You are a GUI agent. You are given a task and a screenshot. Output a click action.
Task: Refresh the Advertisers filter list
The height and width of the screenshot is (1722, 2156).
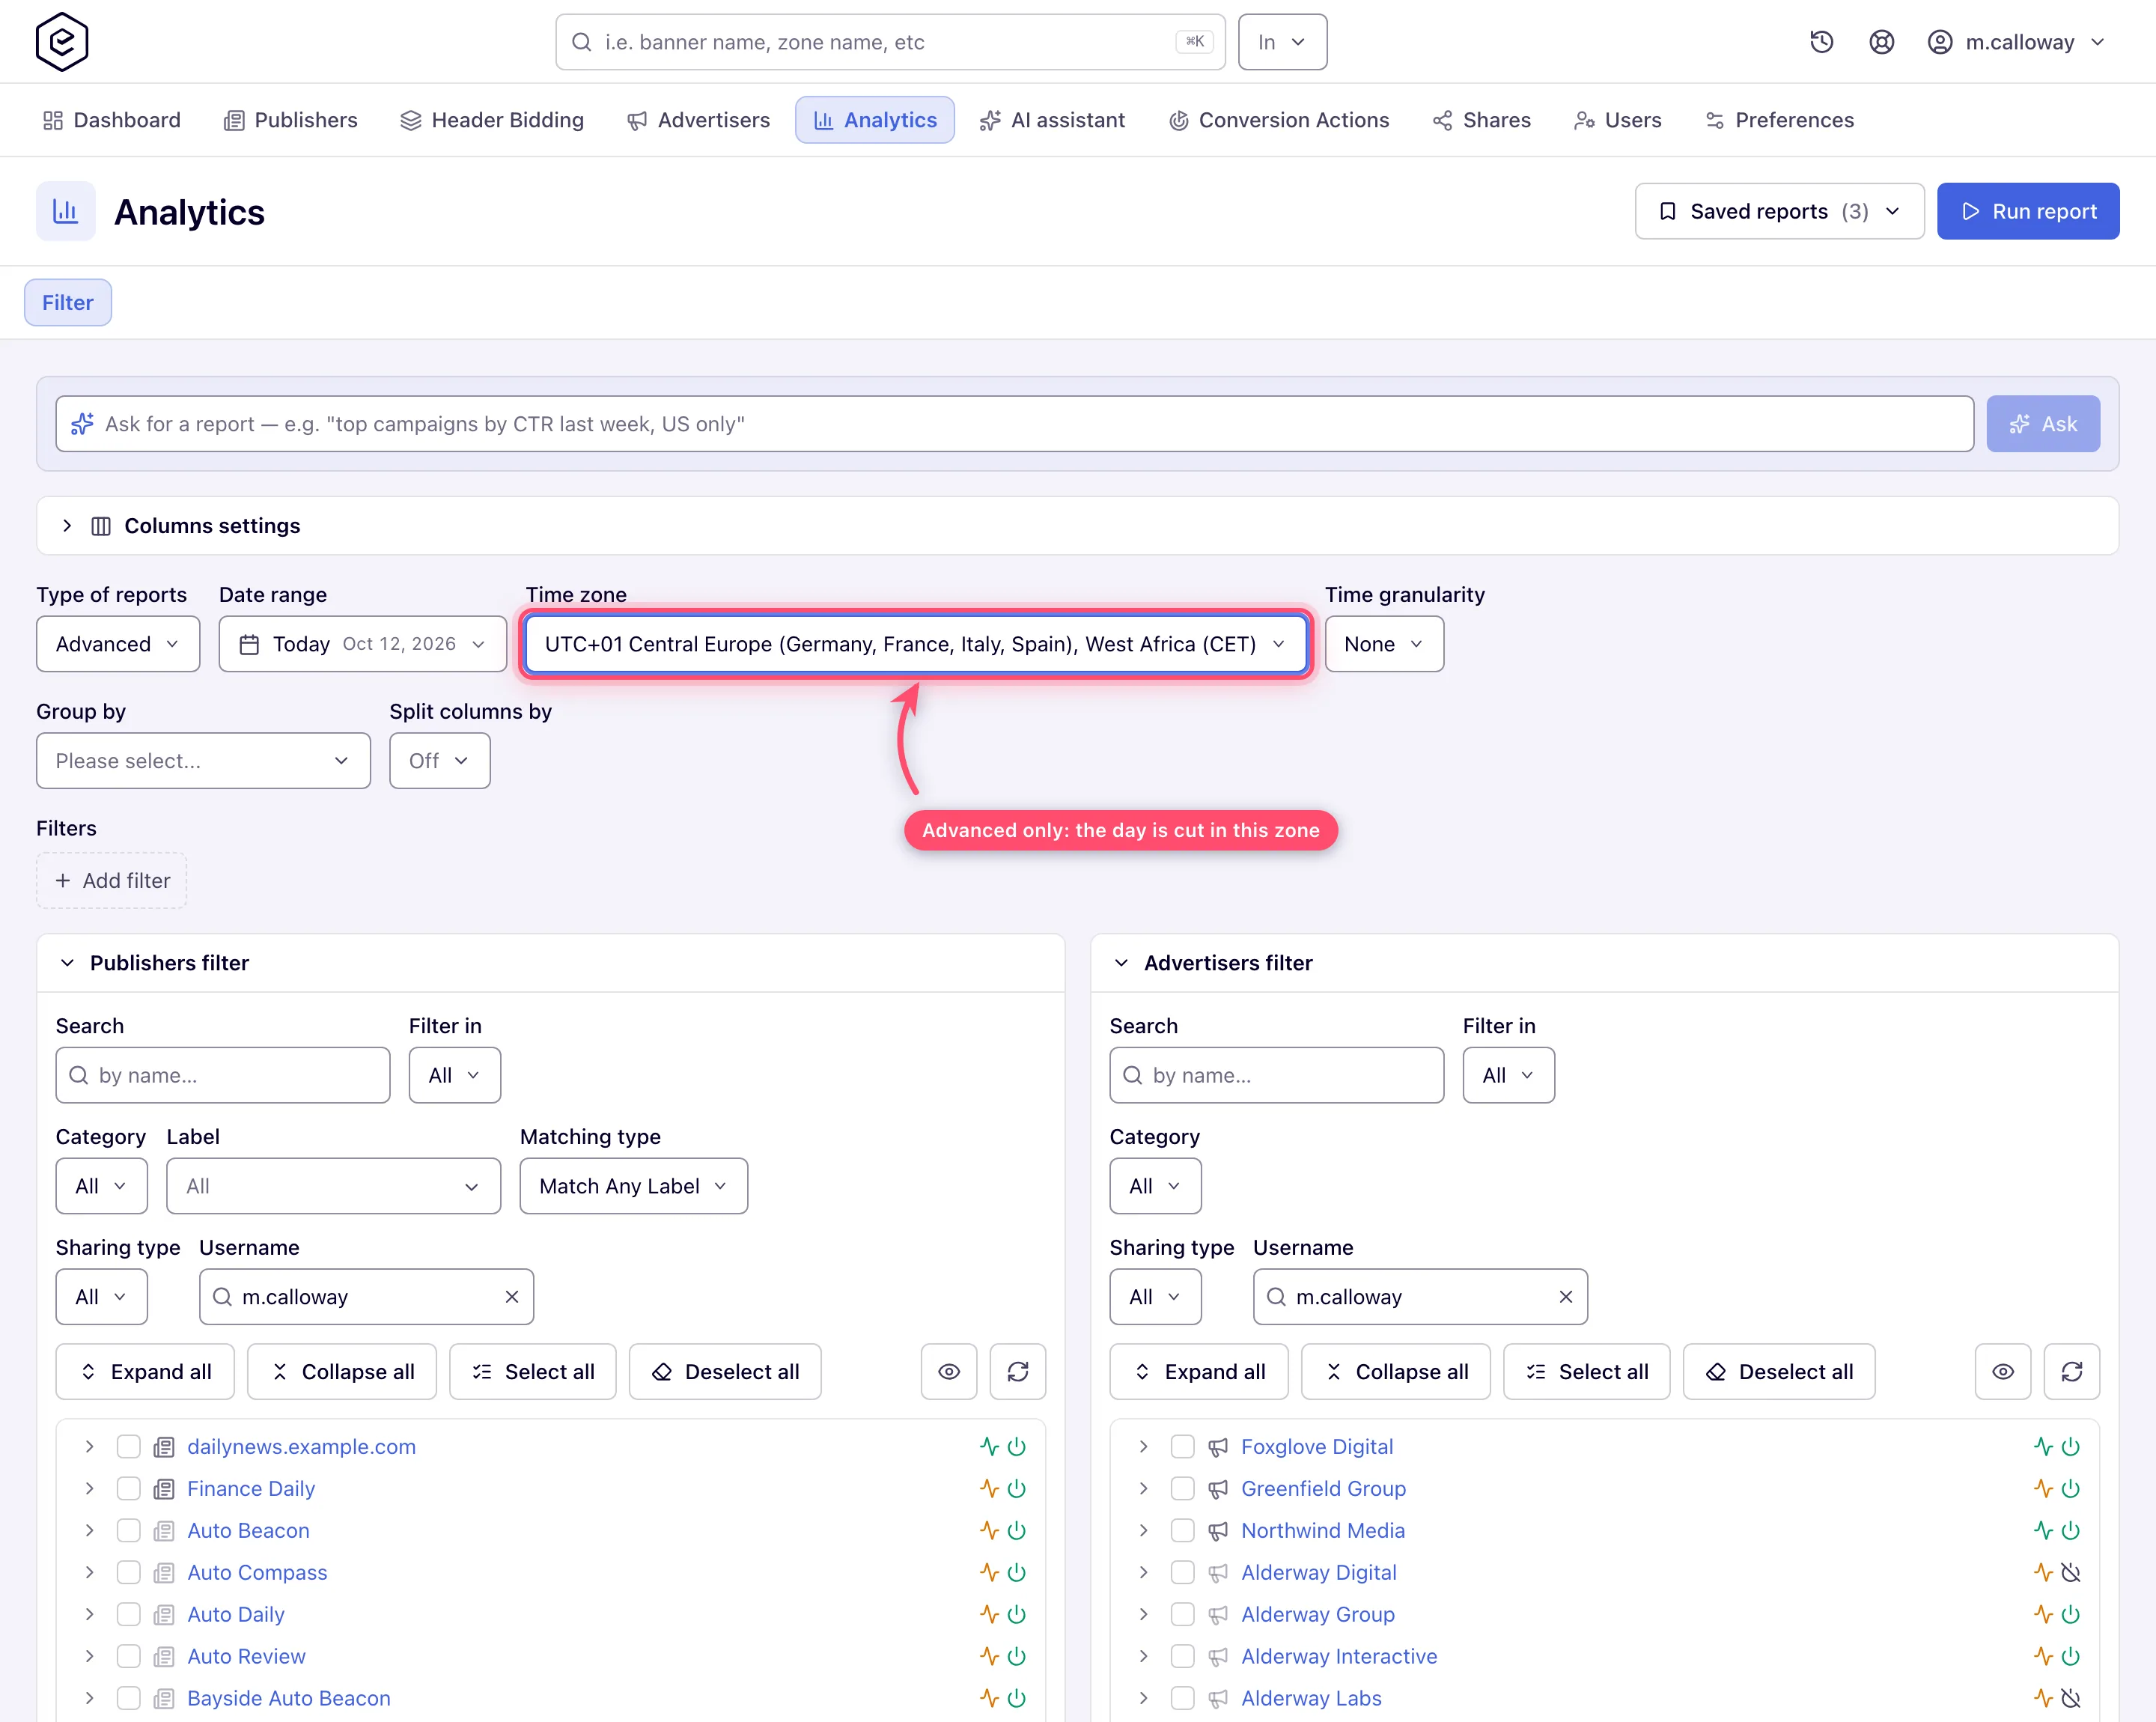pos(2071,1372)
